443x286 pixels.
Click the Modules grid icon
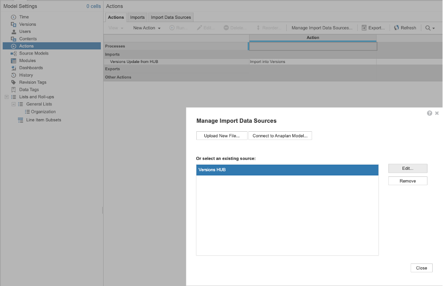click(13, 61)
